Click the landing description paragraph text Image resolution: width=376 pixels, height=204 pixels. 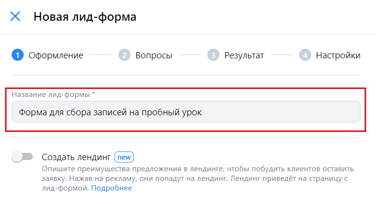tap(198, 178)
